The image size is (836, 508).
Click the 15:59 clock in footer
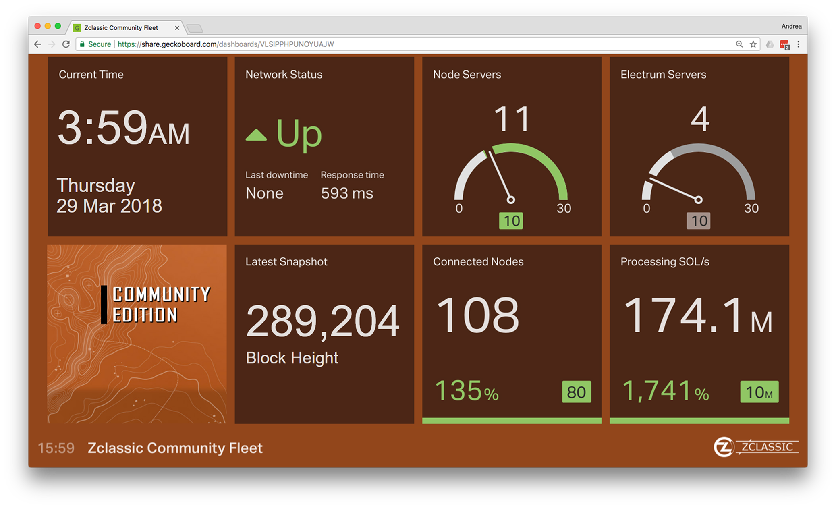pos(56,448)
